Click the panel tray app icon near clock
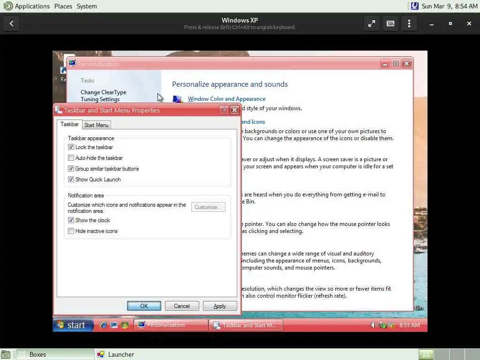Image resolution: width=480 pixels, height=360 pixels. [414, 6]
